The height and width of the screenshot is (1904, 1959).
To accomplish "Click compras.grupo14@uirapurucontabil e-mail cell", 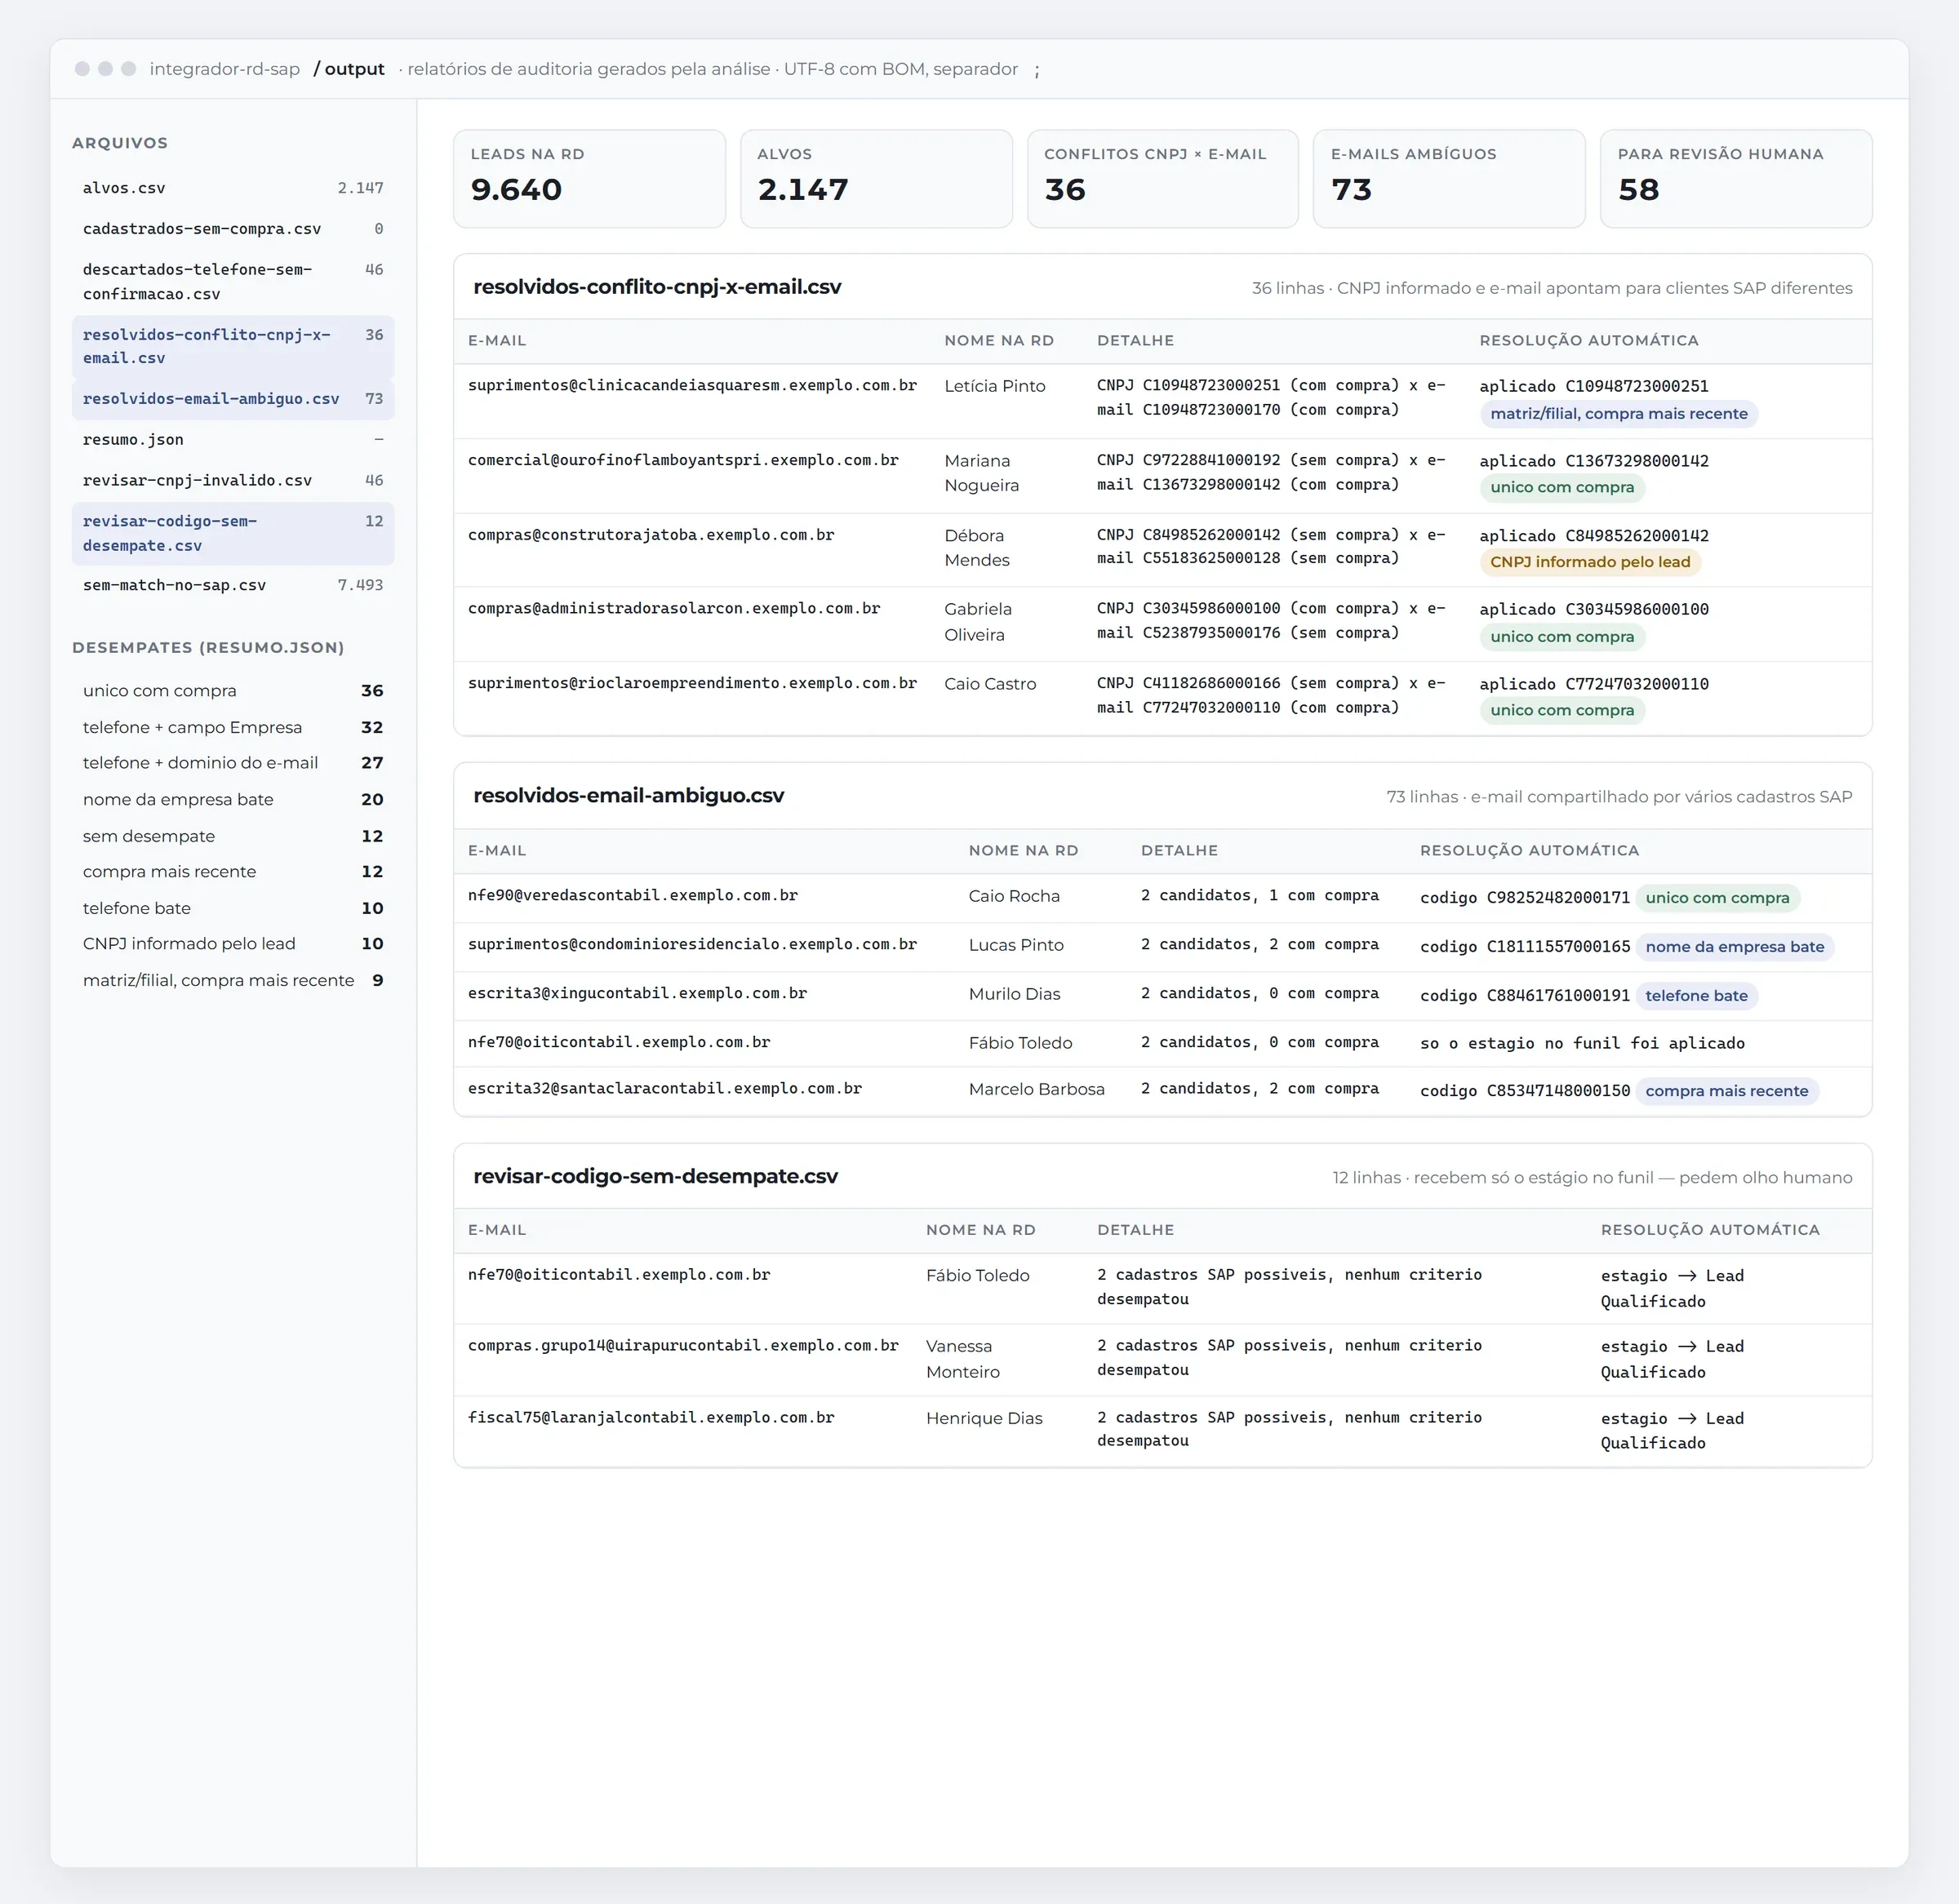I will [x=683, y=1346].
